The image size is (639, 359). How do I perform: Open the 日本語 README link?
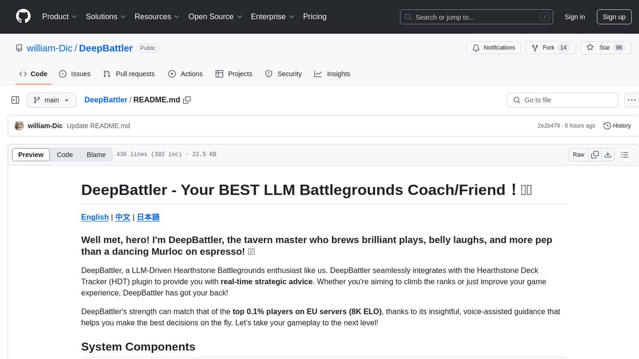(x=148, y=217)
